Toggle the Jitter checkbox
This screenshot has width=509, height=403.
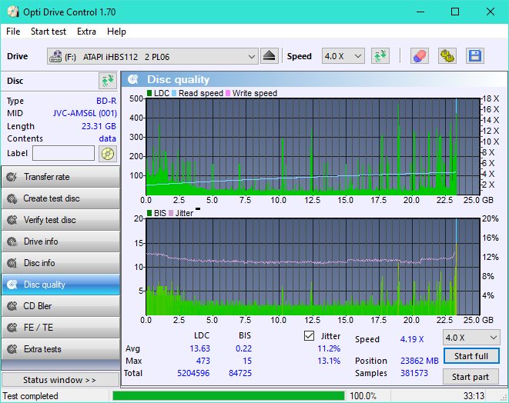click(x=309, y=336)
